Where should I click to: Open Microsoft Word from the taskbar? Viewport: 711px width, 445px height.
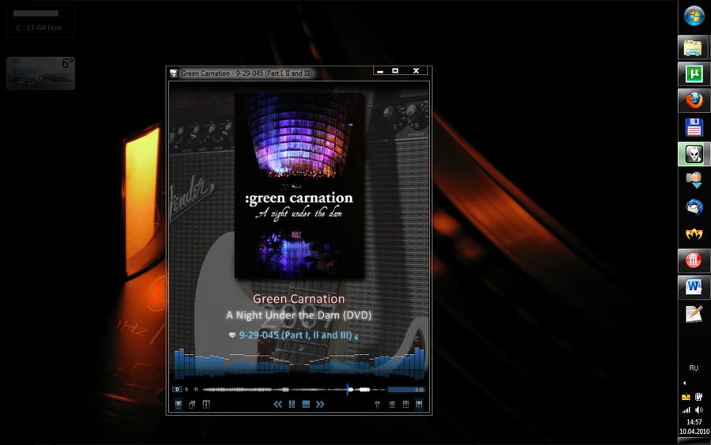click(x=694, y=287)
